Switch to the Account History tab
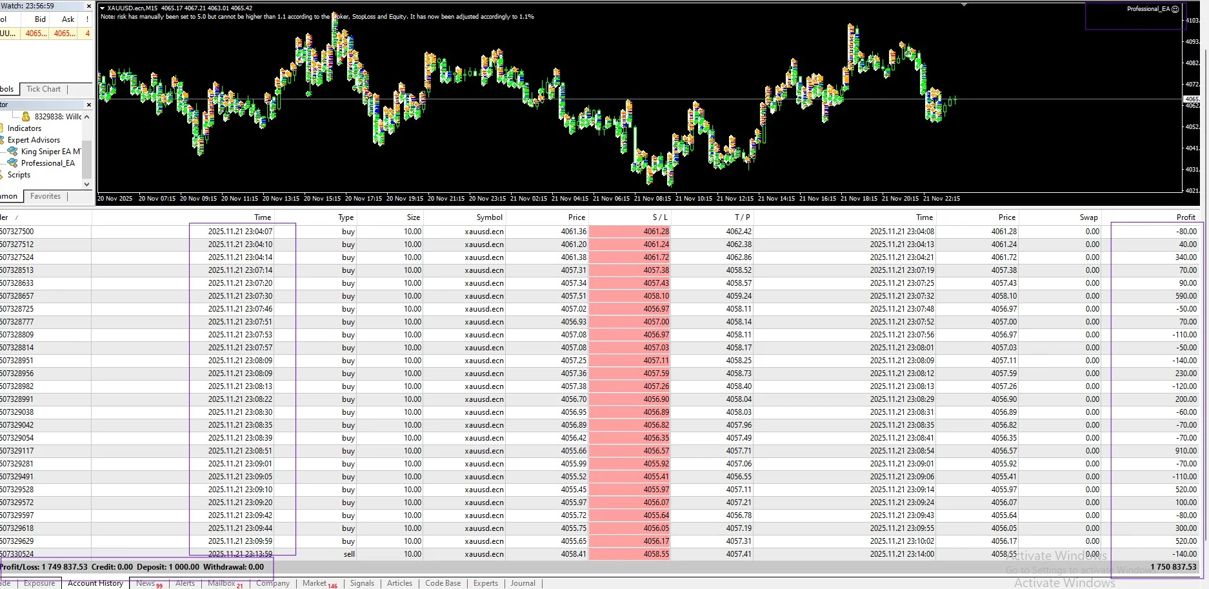Screen dimensions: 1209x589 point(95,583)
